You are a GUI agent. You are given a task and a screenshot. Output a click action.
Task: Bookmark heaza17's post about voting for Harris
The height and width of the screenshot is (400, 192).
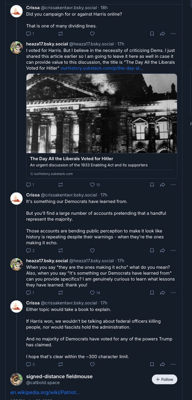pos(152,185)
